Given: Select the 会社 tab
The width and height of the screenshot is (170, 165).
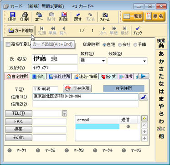Looking at the screenshot, I should pos(39,77).
